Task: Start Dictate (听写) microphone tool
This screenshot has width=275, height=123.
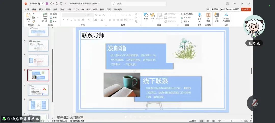Action: click(x=199, y=16)
